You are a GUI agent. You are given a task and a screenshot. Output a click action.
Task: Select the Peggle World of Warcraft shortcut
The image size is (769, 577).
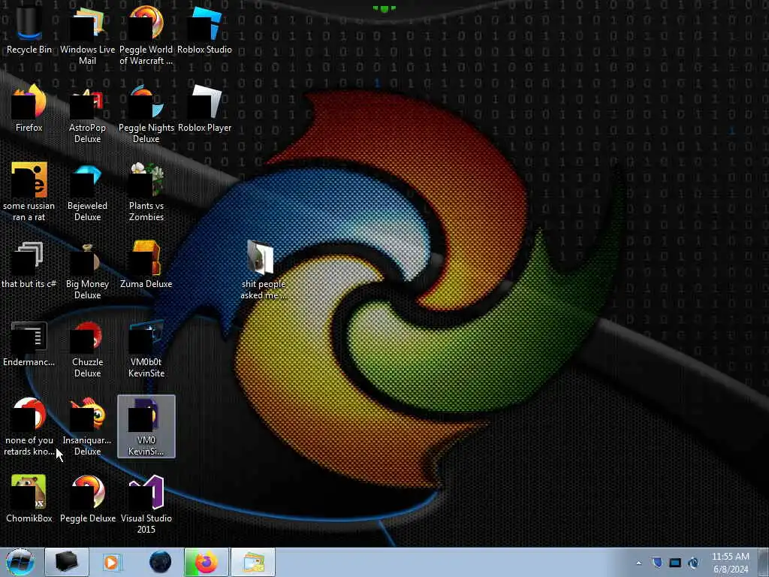tap(146, 35)
